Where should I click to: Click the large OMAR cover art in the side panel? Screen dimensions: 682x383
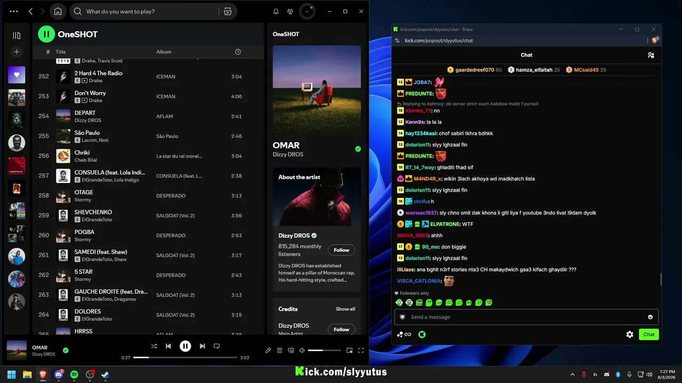[316, 89]
